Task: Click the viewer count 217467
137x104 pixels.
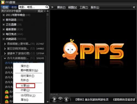Action: (40, 44)
